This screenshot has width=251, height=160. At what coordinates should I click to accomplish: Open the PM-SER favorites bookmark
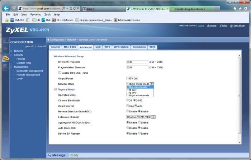click(x=17, y=20)
